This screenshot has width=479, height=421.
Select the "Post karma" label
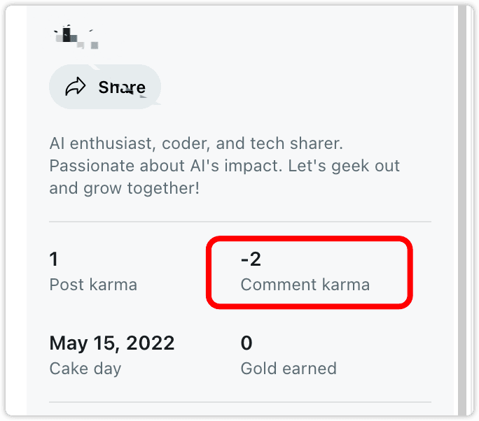click(93, 285)
